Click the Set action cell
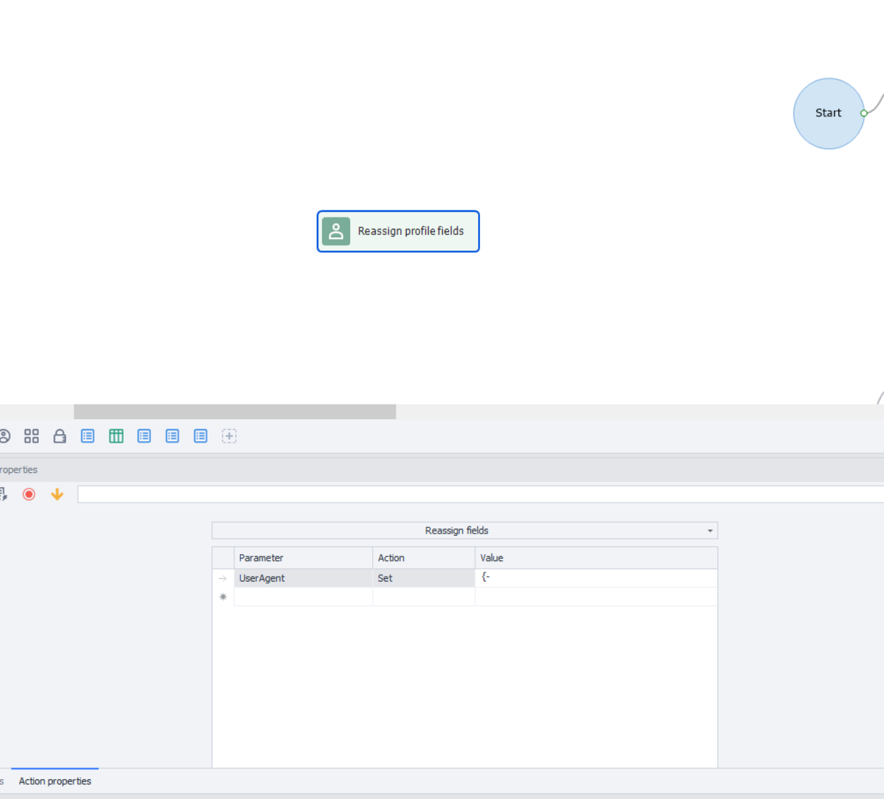Screen dimensions: 884x799 click(424, 578)
